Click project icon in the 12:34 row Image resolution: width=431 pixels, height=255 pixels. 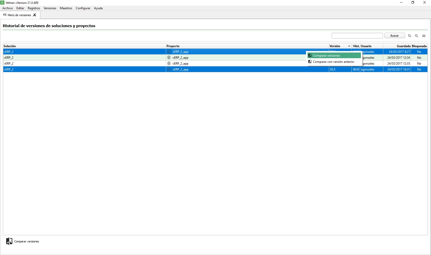(169, 58)
